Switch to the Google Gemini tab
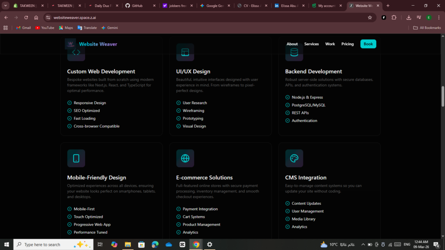 (216, 6)
